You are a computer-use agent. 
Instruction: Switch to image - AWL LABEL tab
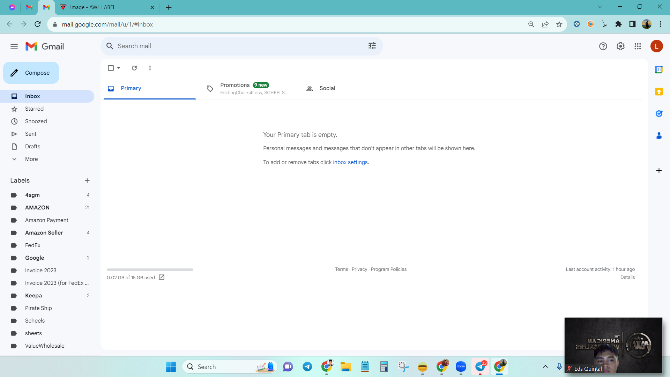107,7
